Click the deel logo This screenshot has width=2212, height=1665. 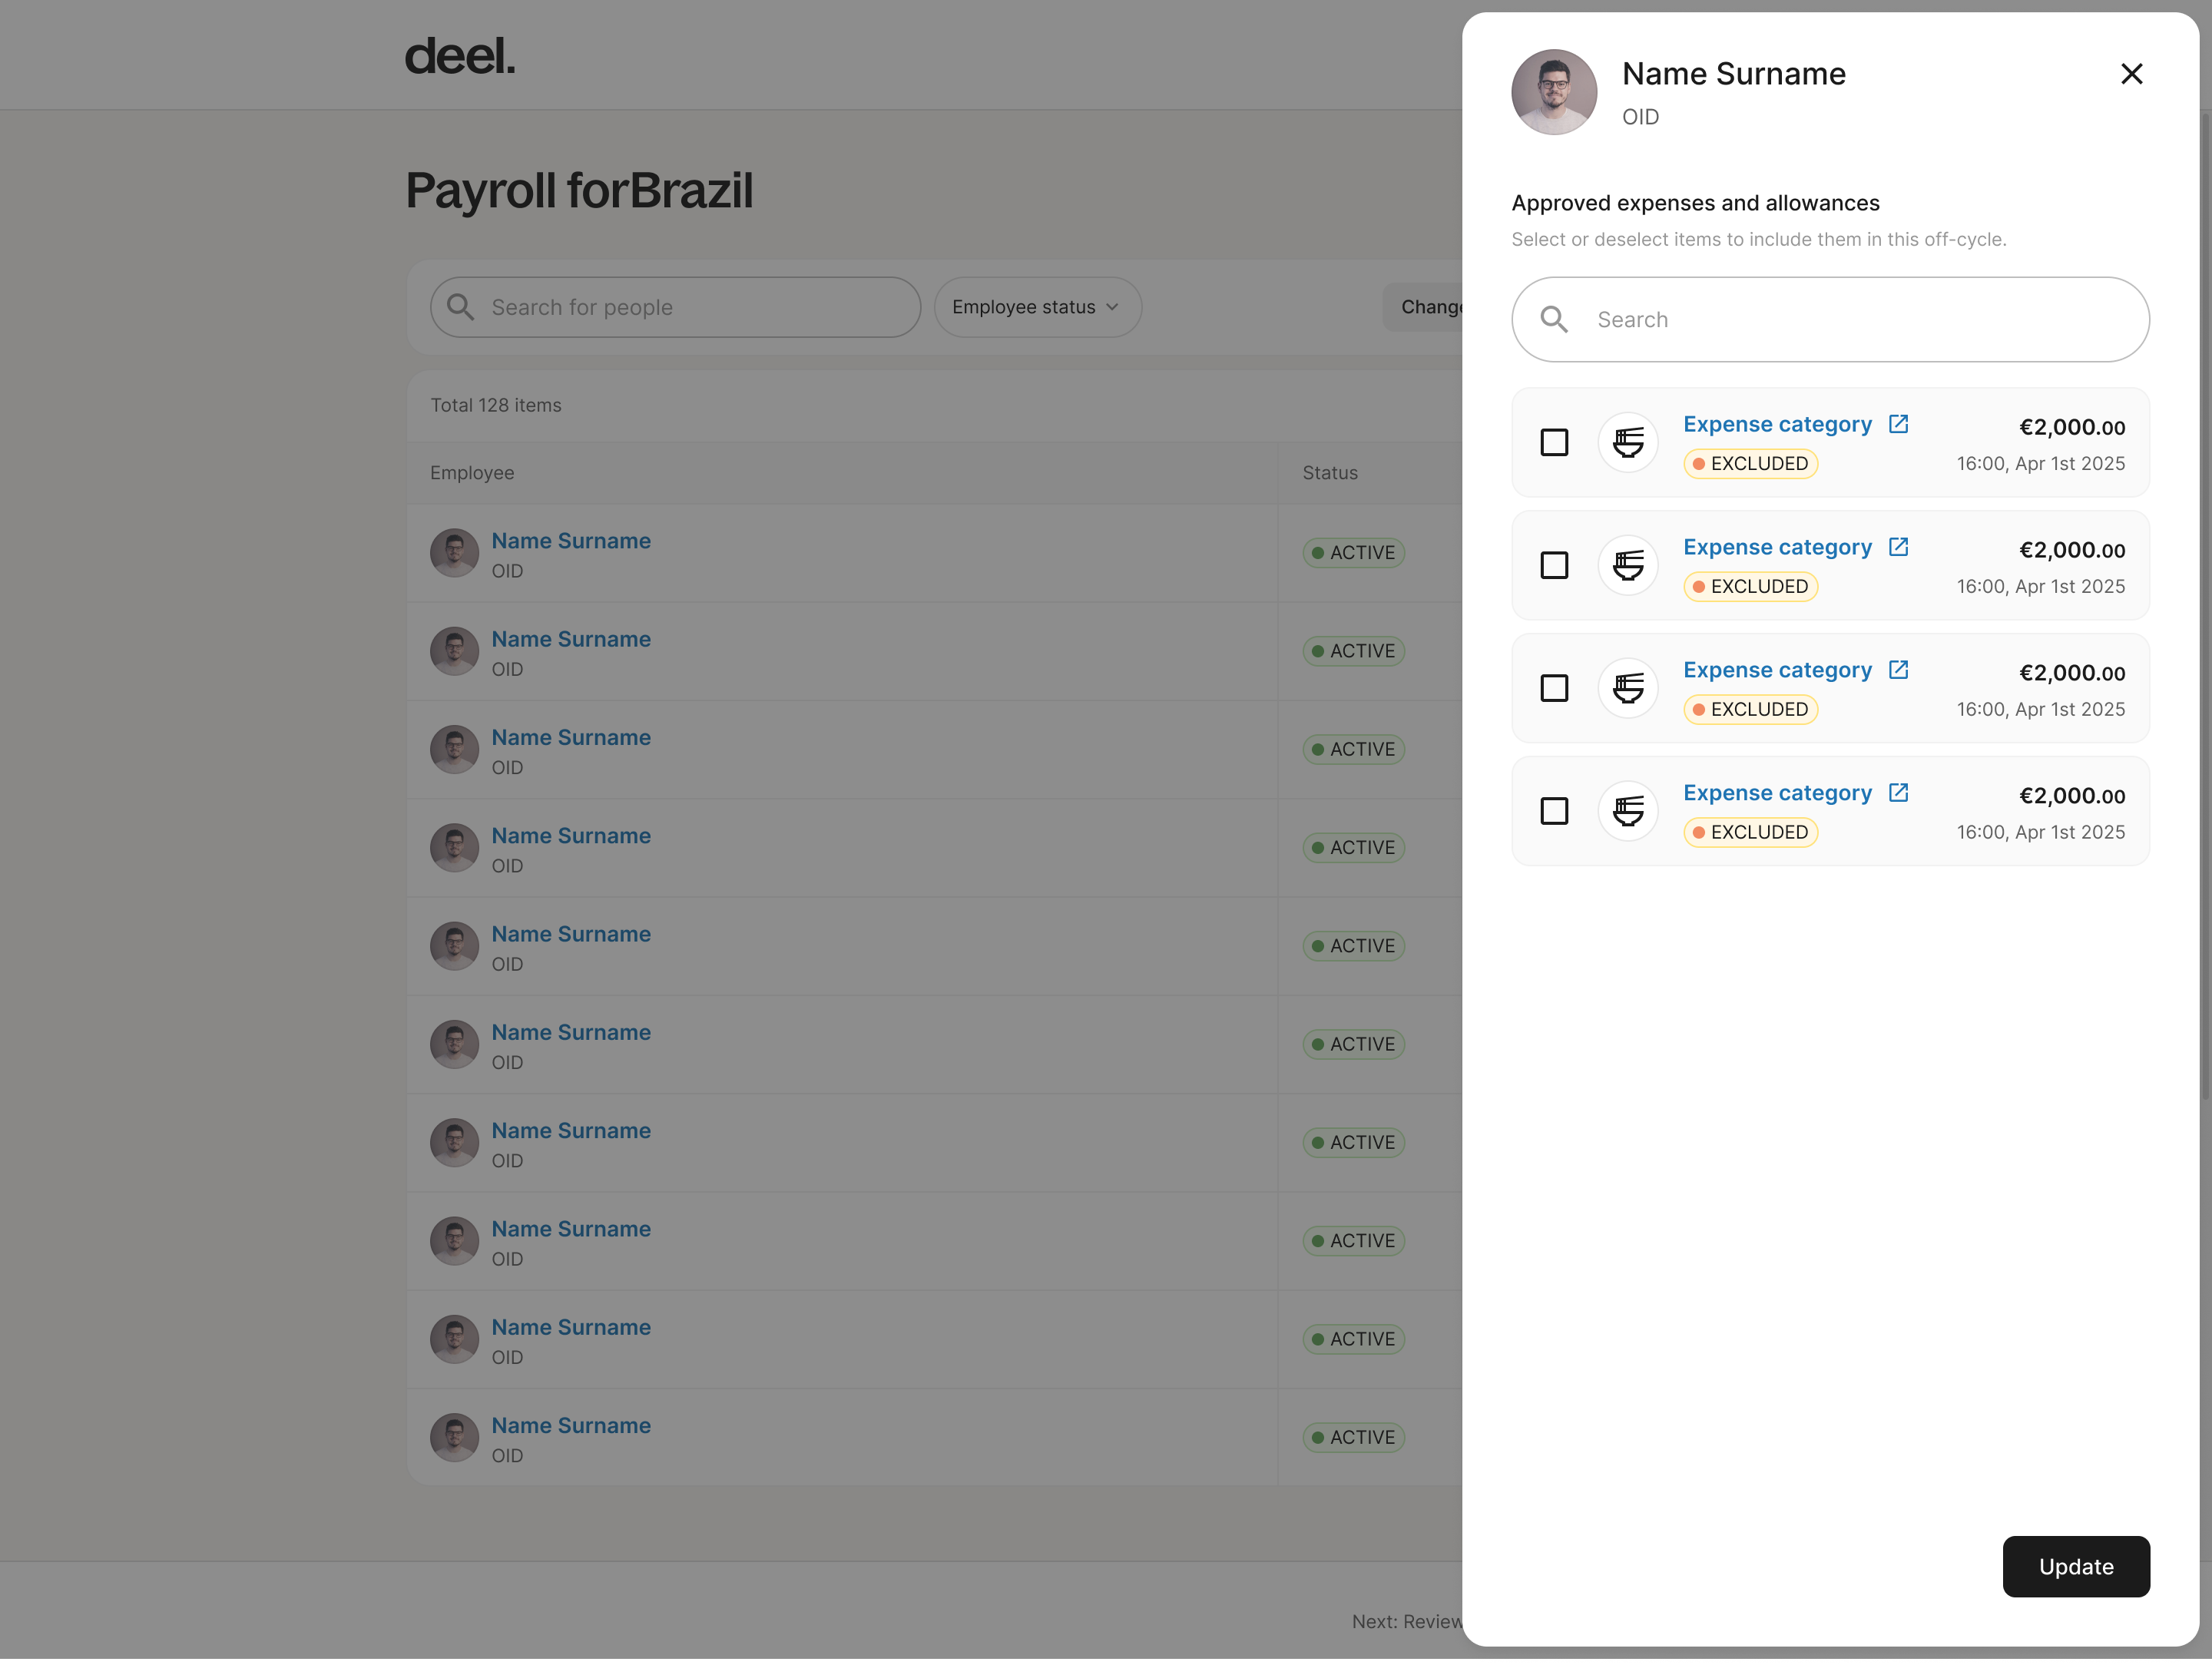pos(459,56)
